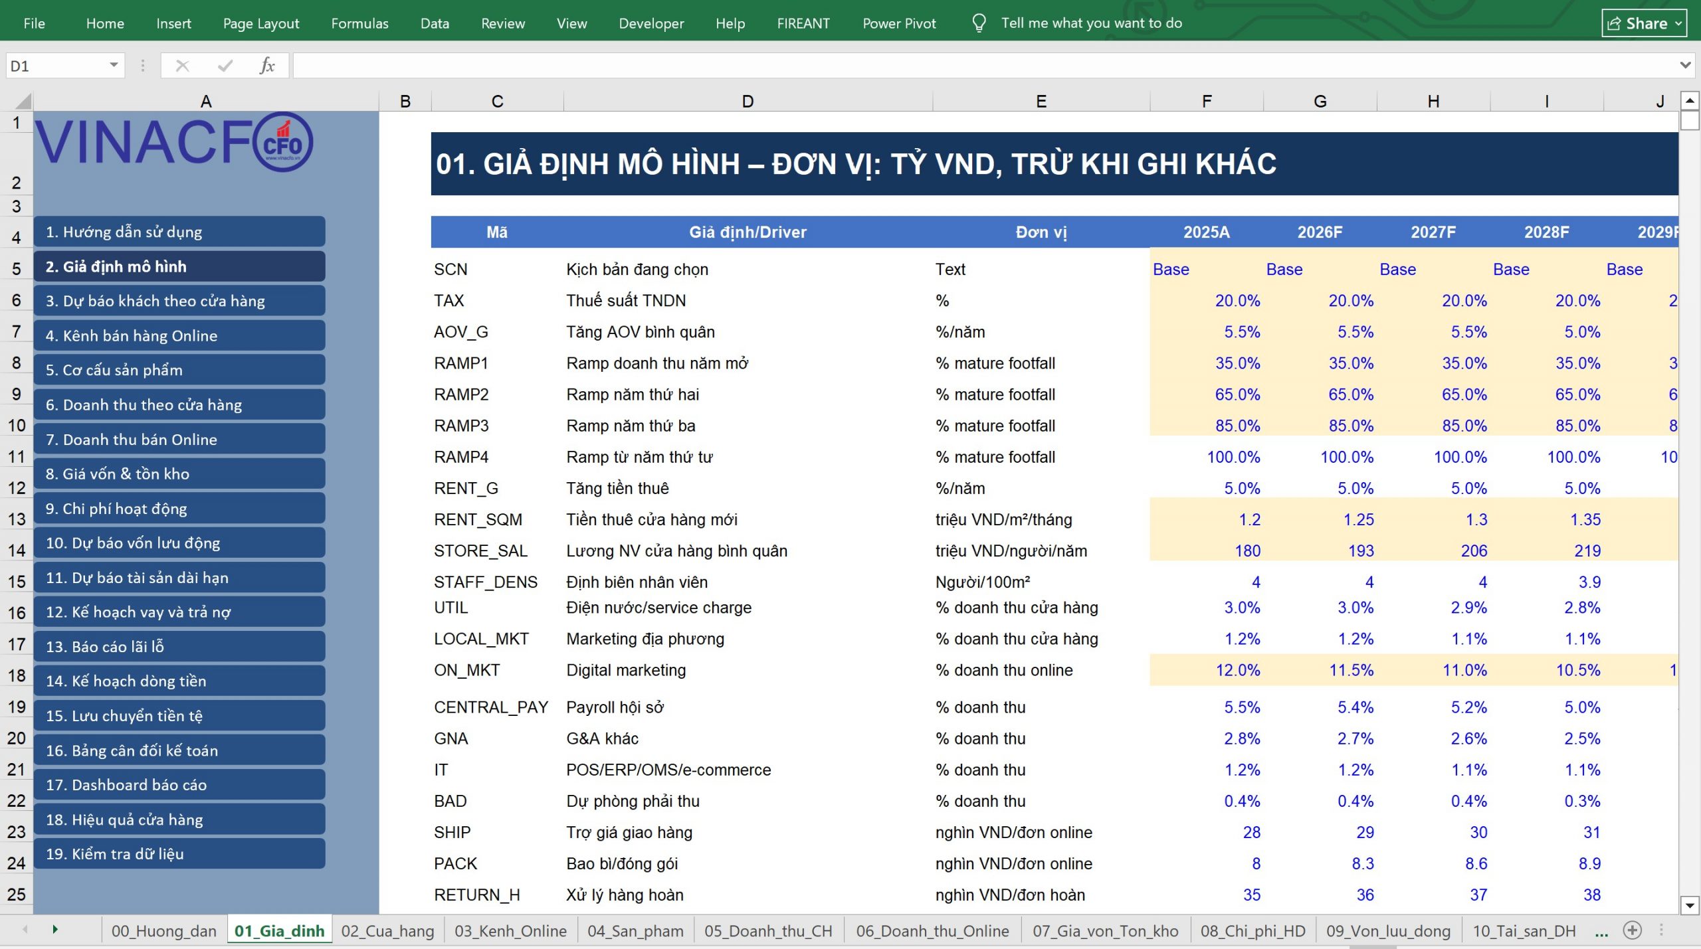Open the Developer ribbon tab
Screen dimensions: 1701x949
point(651,23)
